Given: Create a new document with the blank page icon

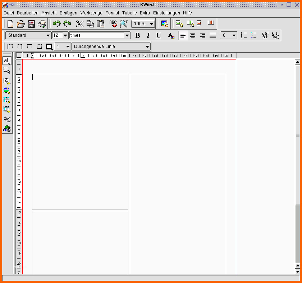Looking at the screenshot, I should click(10, 24).
